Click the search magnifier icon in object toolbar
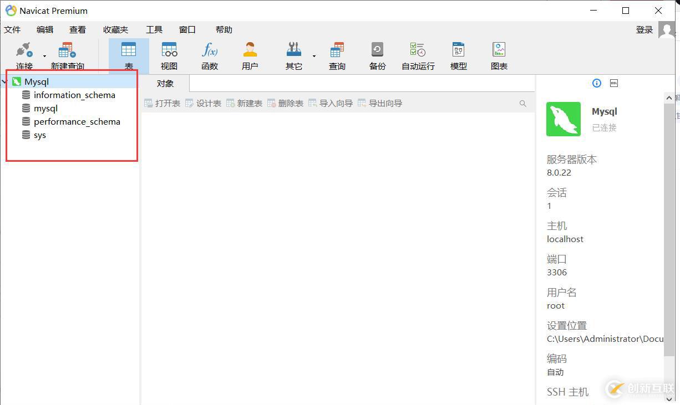 [522, 104]
